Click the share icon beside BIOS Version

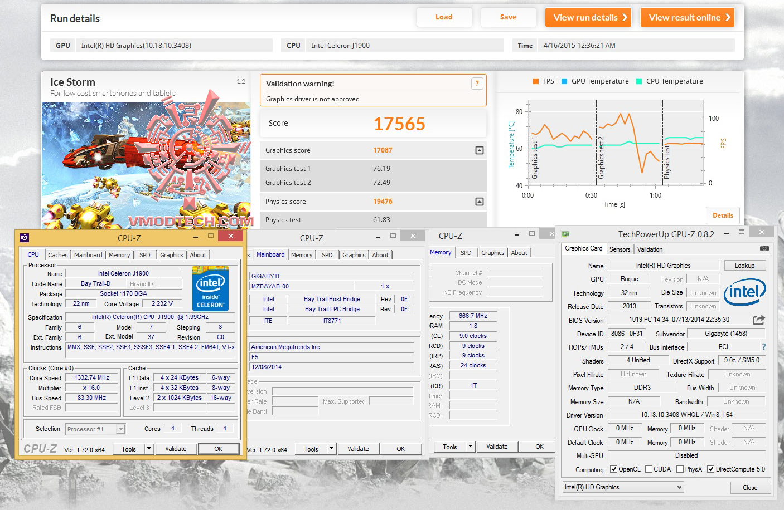(x=759, y=320)
